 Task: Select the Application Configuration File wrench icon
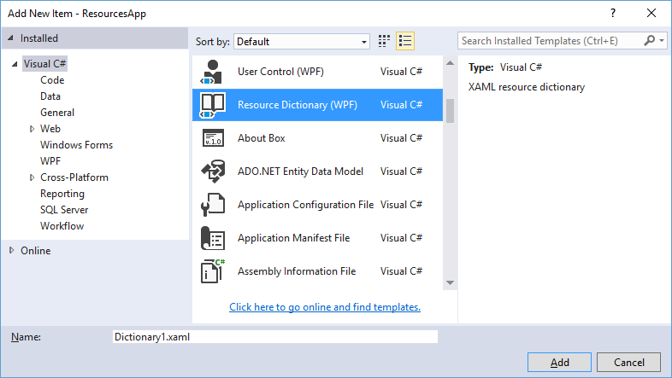pos(211,205)
